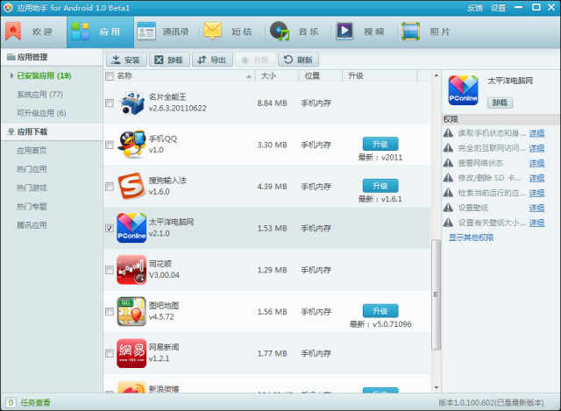Open 任务查看 in status bar
This screenshot has height=411, width=561.
35,403
